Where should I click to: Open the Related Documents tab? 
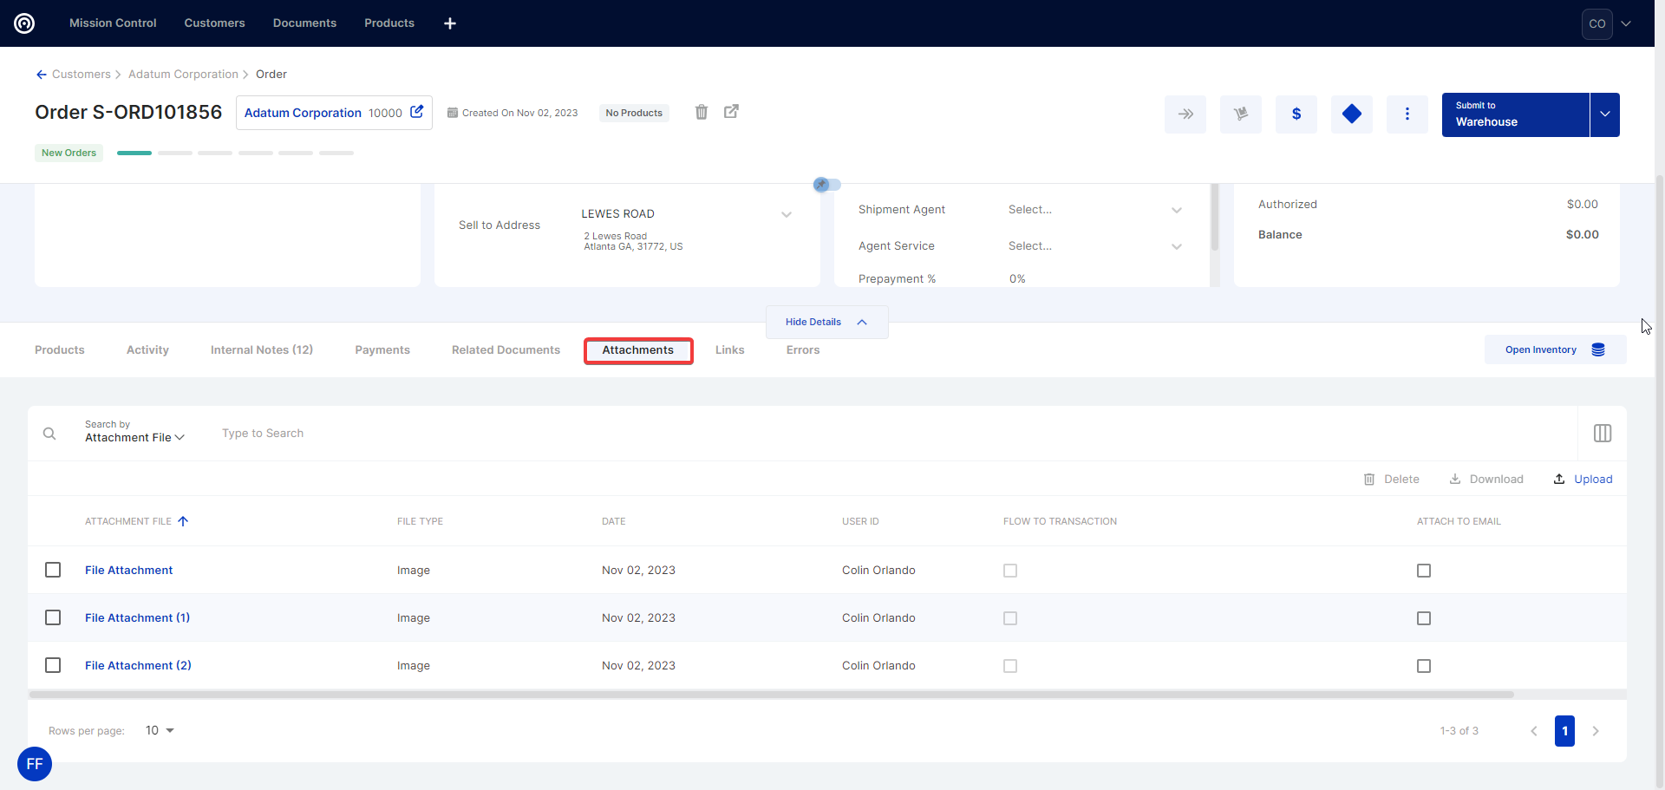point(506,350)
